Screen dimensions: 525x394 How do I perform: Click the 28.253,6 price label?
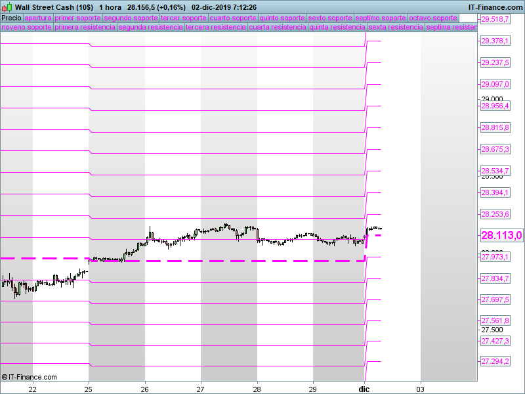(495, 214)
